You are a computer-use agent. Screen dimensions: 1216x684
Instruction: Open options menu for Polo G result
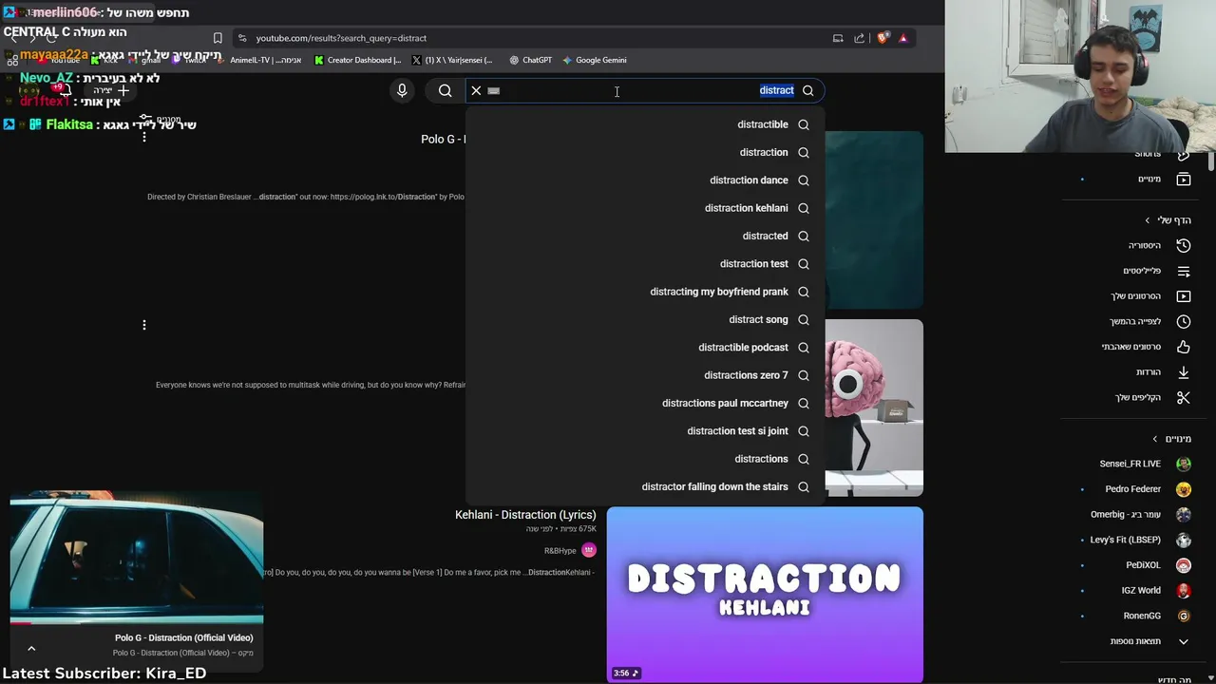coord(144,138)
